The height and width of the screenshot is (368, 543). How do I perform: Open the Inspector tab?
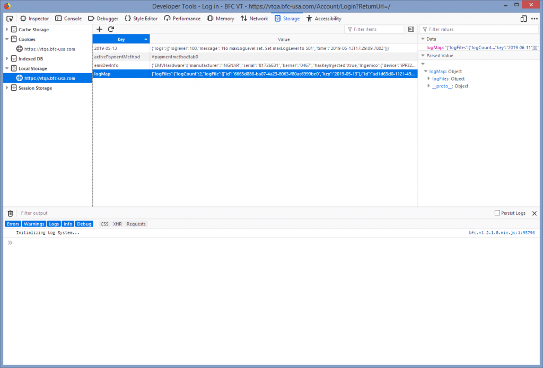point(34,19)
